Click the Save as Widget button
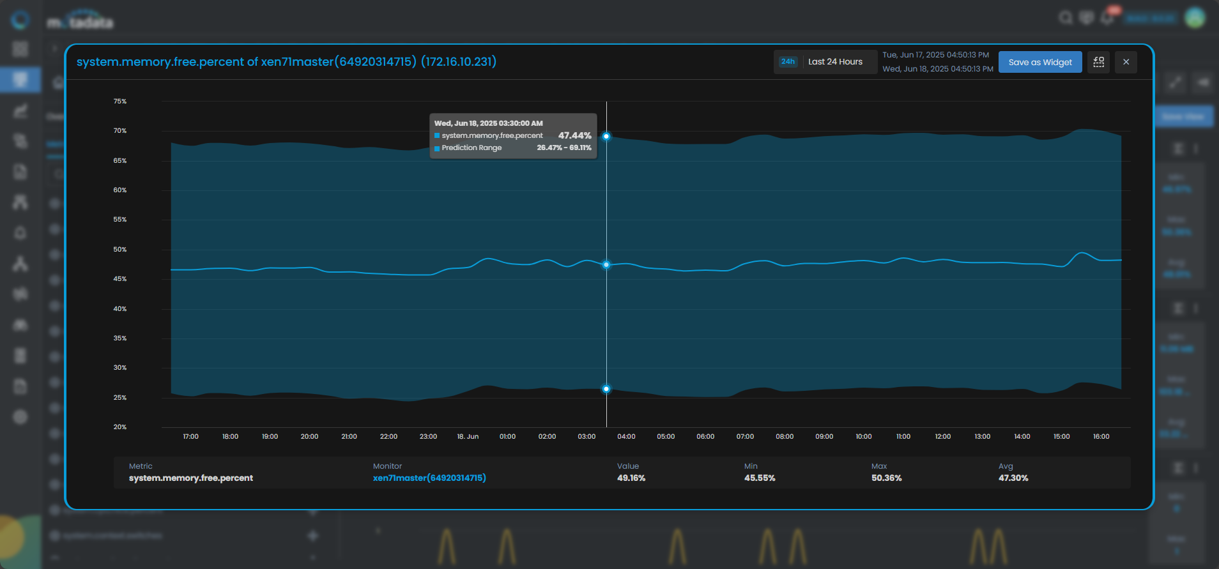1219x569 pixels. (1040, 62)
